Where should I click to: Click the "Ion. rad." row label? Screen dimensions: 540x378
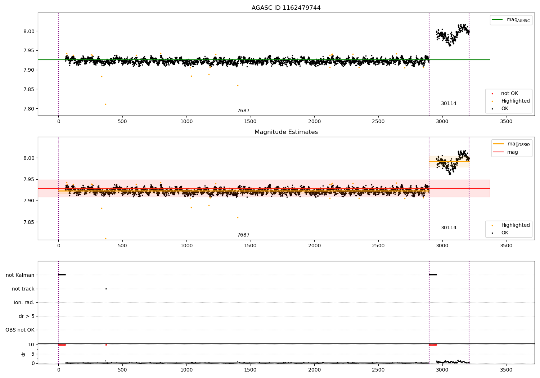[x=24, y=302]
